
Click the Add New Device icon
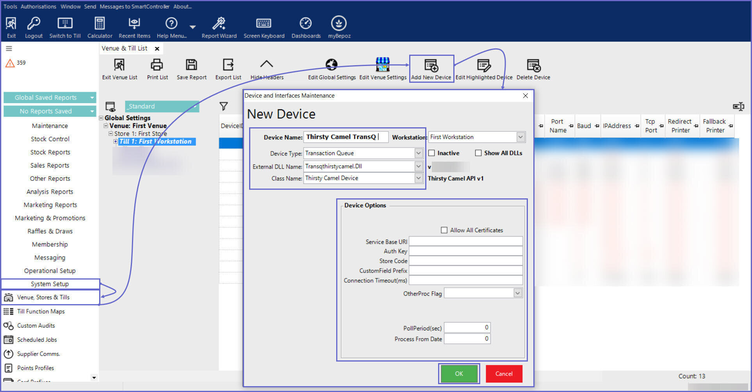431,66
